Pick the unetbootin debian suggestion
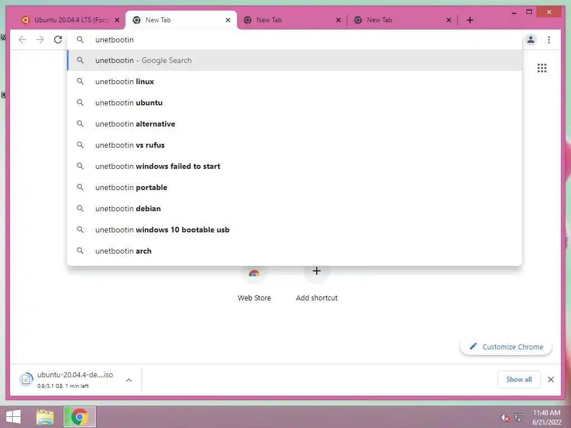571x428 pixels. [x=295, y=208]
